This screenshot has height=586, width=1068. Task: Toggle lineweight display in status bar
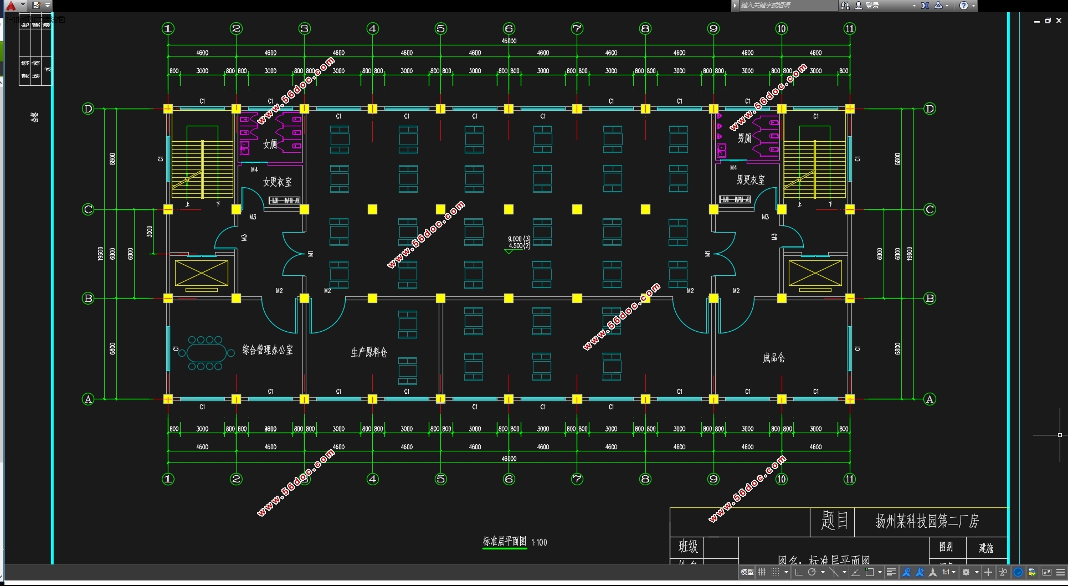(x=891, y=572)
